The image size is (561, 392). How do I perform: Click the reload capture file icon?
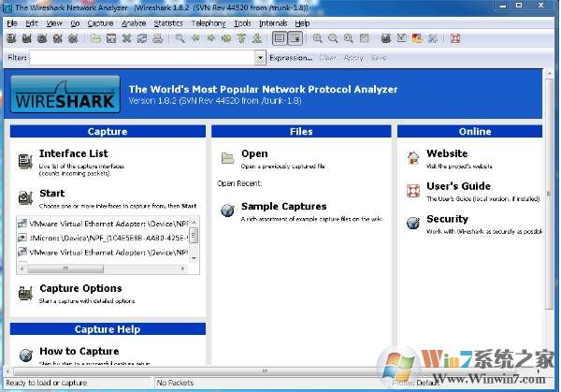[x=141, y=38]
